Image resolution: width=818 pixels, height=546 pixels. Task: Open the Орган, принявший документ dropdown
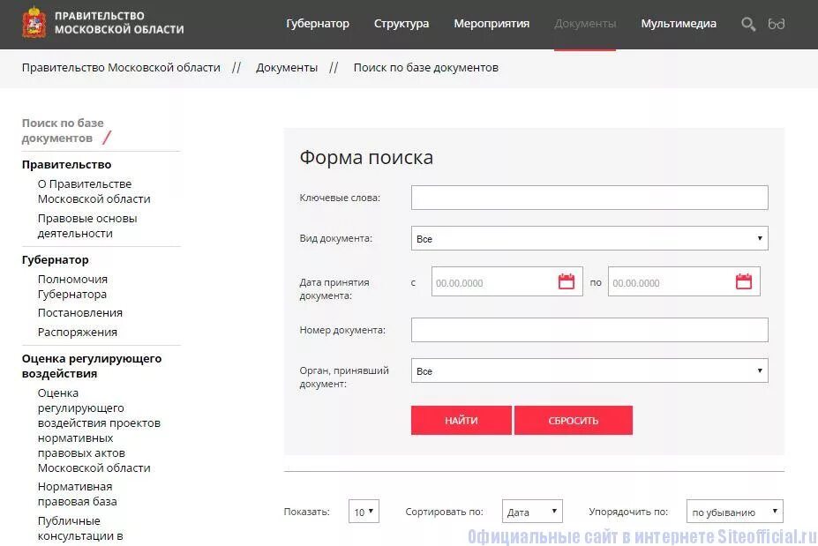589,370
